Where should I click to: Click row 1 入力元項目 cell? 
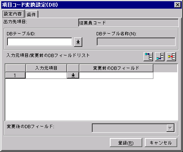pyautogui.click(x=46, y=75)
